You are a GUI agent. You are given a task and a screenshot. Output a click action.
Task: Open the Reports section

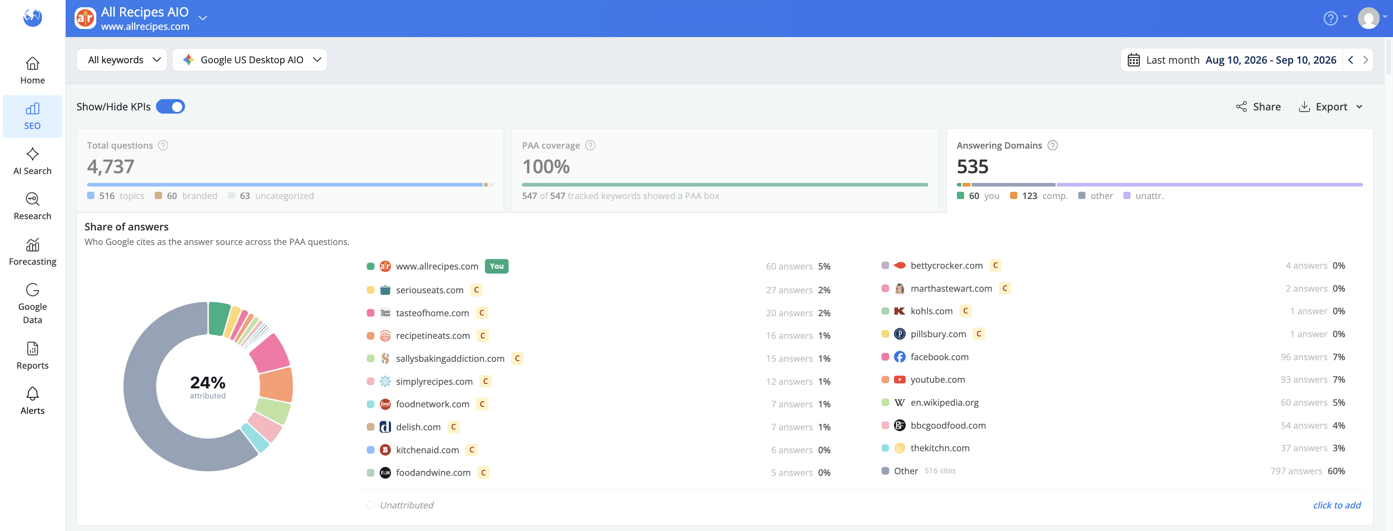[x=32, y=356]
